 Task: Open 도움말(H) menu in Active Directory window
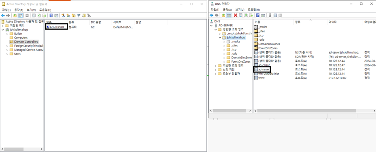click(x=45, y=10)
